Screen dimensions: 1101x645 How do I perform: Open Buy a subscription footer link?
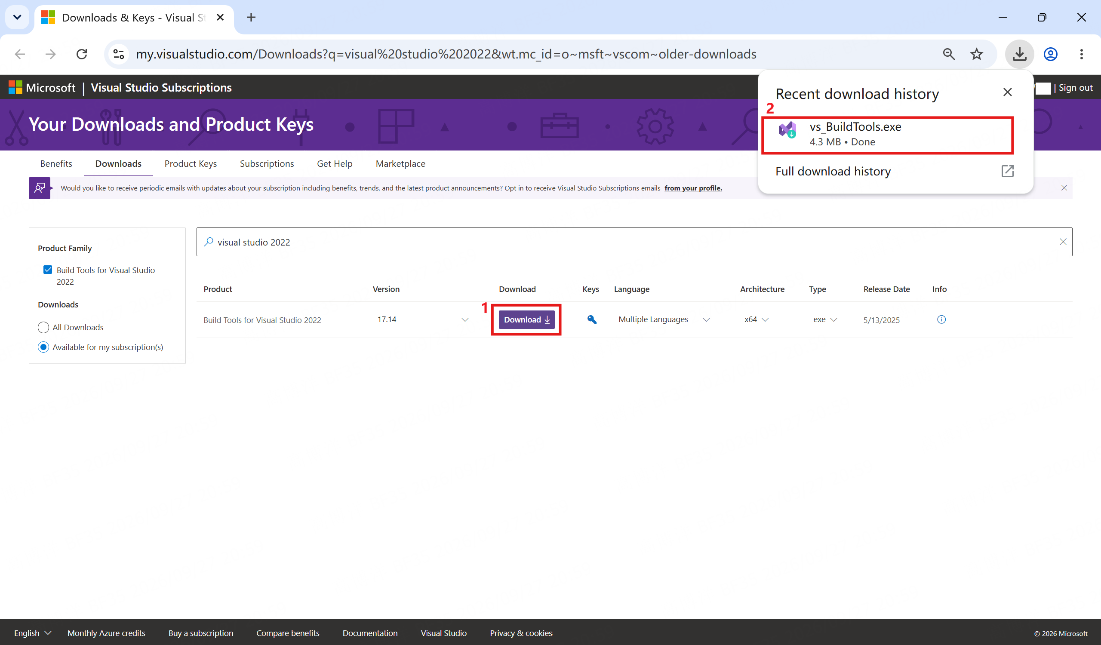tap(200, 633)
